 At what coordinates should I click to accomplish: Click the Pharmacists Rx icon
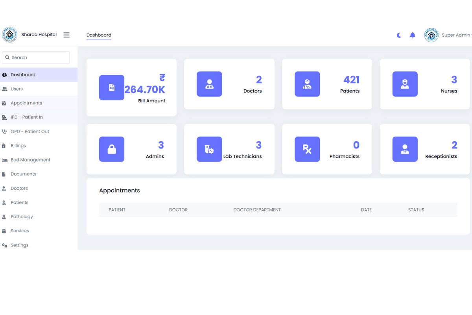point(307,149)
